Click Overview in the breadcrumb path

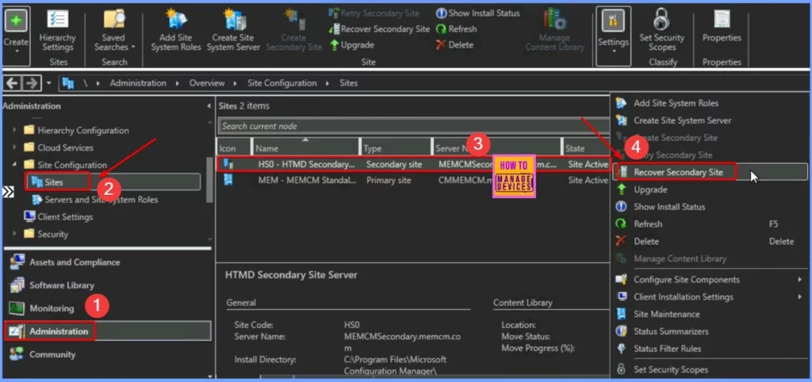(207, 82)
